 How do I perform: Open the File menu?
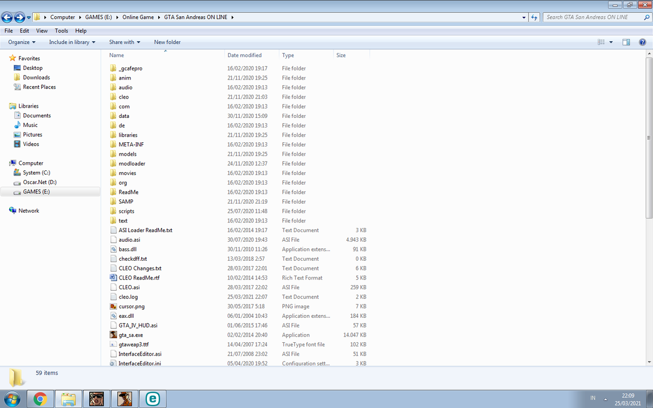(x=8, y=31)
